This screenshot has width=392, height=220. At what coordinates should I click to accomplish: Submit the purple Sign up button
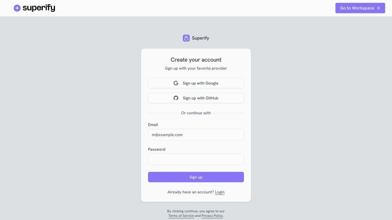click(x=196, y=177)
